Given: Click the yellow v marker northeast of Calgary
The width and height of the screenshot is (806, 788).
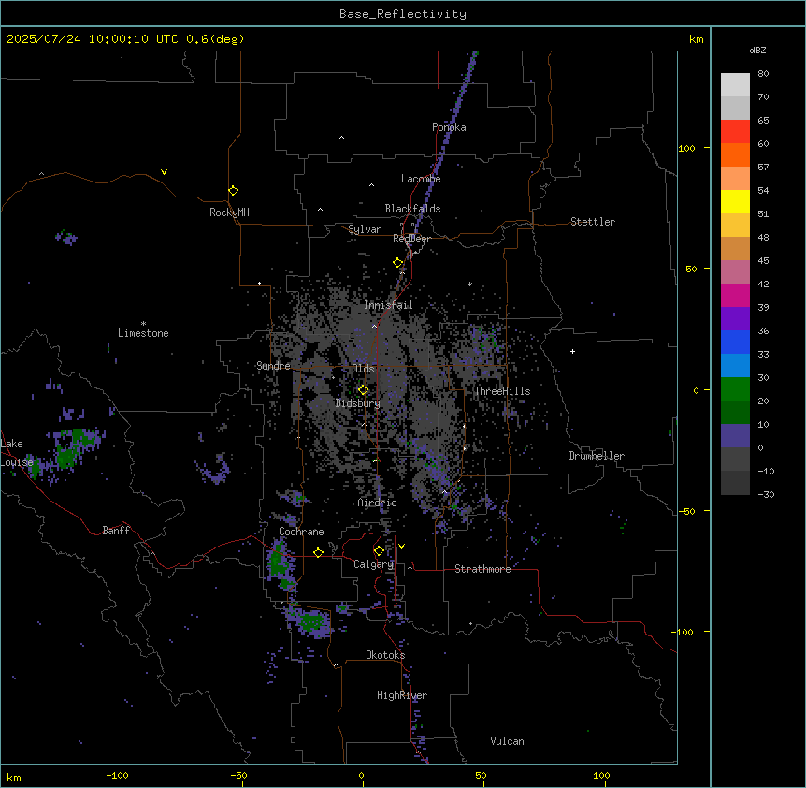Looking at the screenshot, I should point(401,547).
